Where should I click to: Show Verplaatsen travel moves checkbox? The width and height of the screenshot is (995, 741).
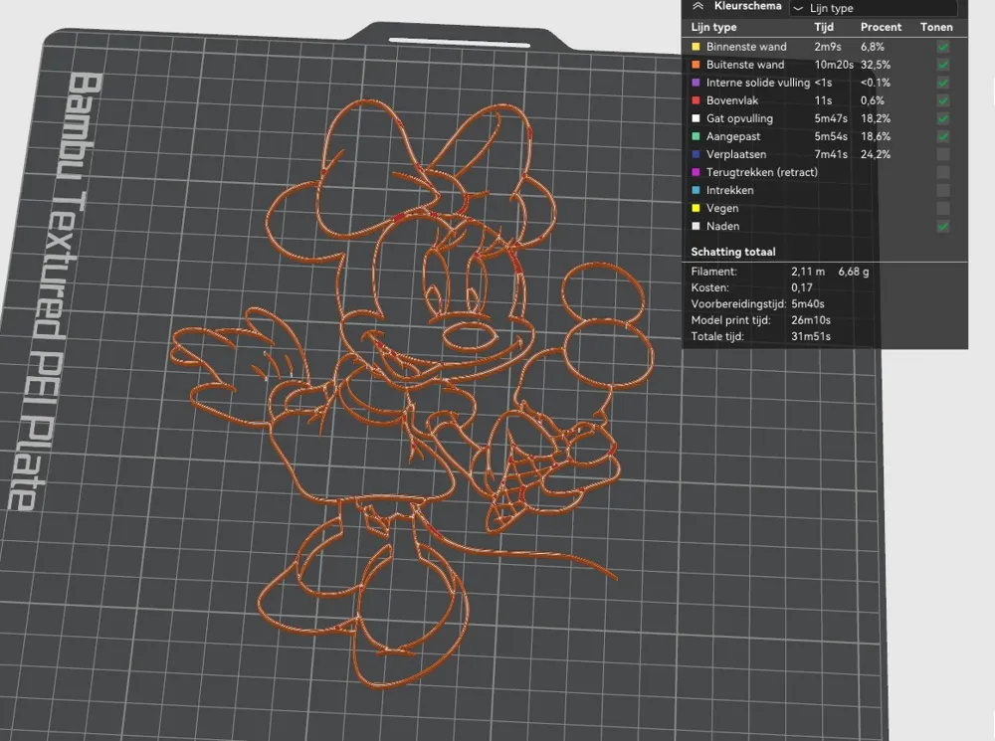[x=942, y=154]
